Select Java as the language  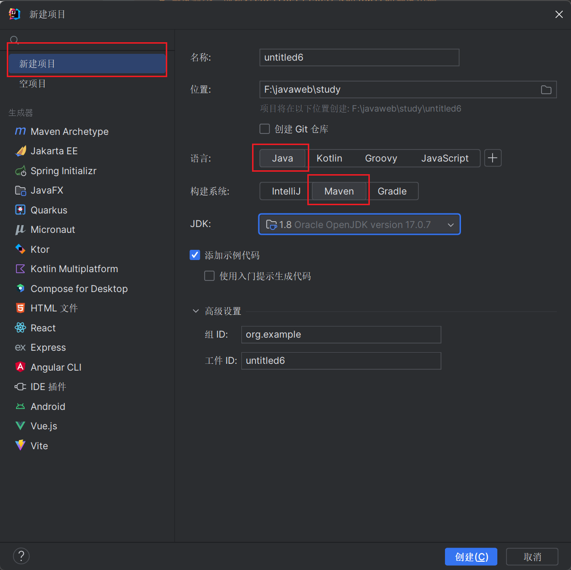(283, 158)
